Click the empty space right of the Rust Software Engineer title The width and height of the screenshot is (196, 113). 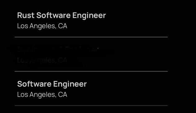[x=137, y=15]
